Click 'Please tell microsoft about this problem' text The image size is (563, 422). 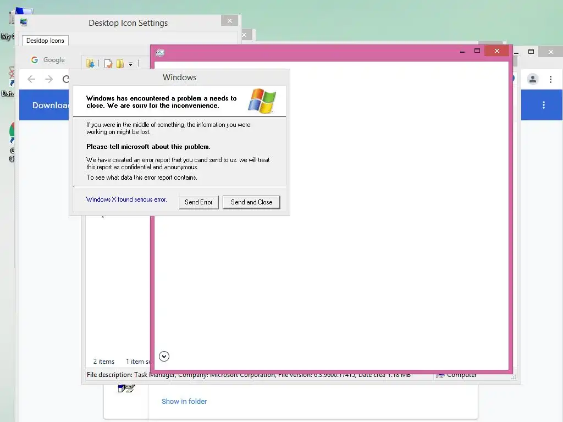point(148,147)
